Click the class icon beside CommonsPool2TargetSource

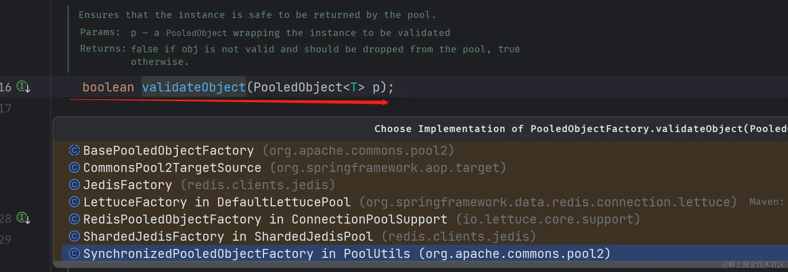pos(74,168)
